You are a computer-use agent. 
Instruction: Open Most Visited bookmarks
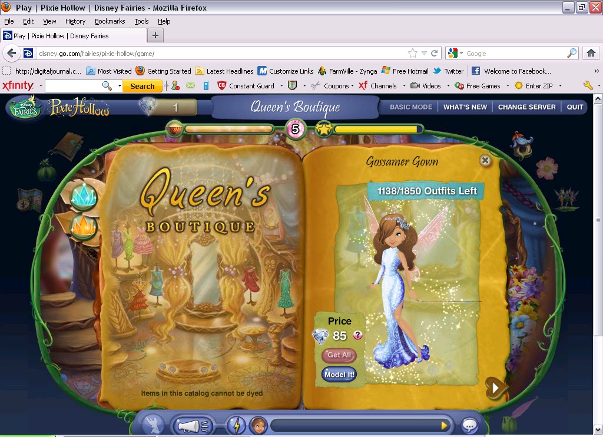[109, 71]
